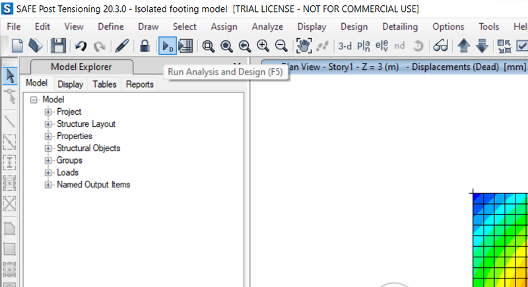Viewport: 528px width, 287px height.
Task: Move down in list arrow icon
Action: [482, 46]
